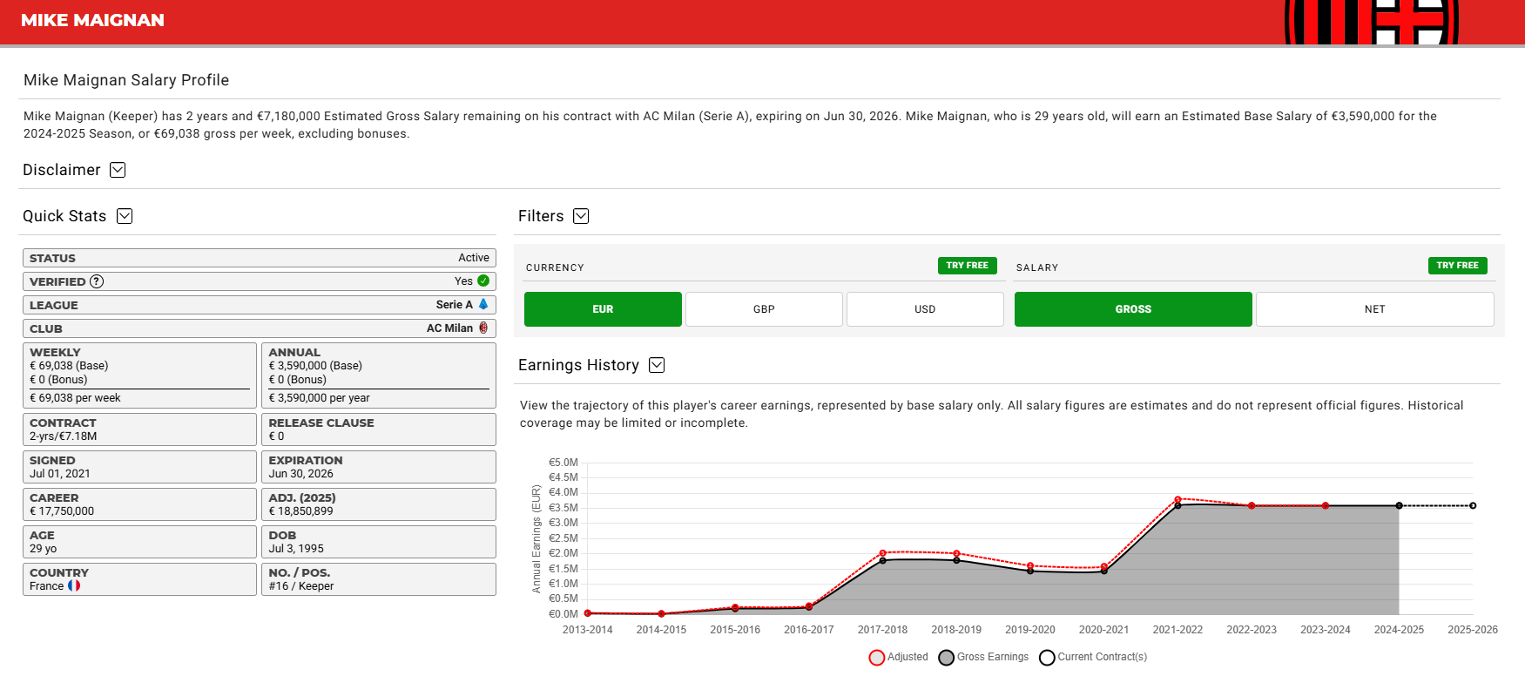Click the contract value 2-yrs/€7.18M
Screen dimensions: 1525x683
point(64,436)
